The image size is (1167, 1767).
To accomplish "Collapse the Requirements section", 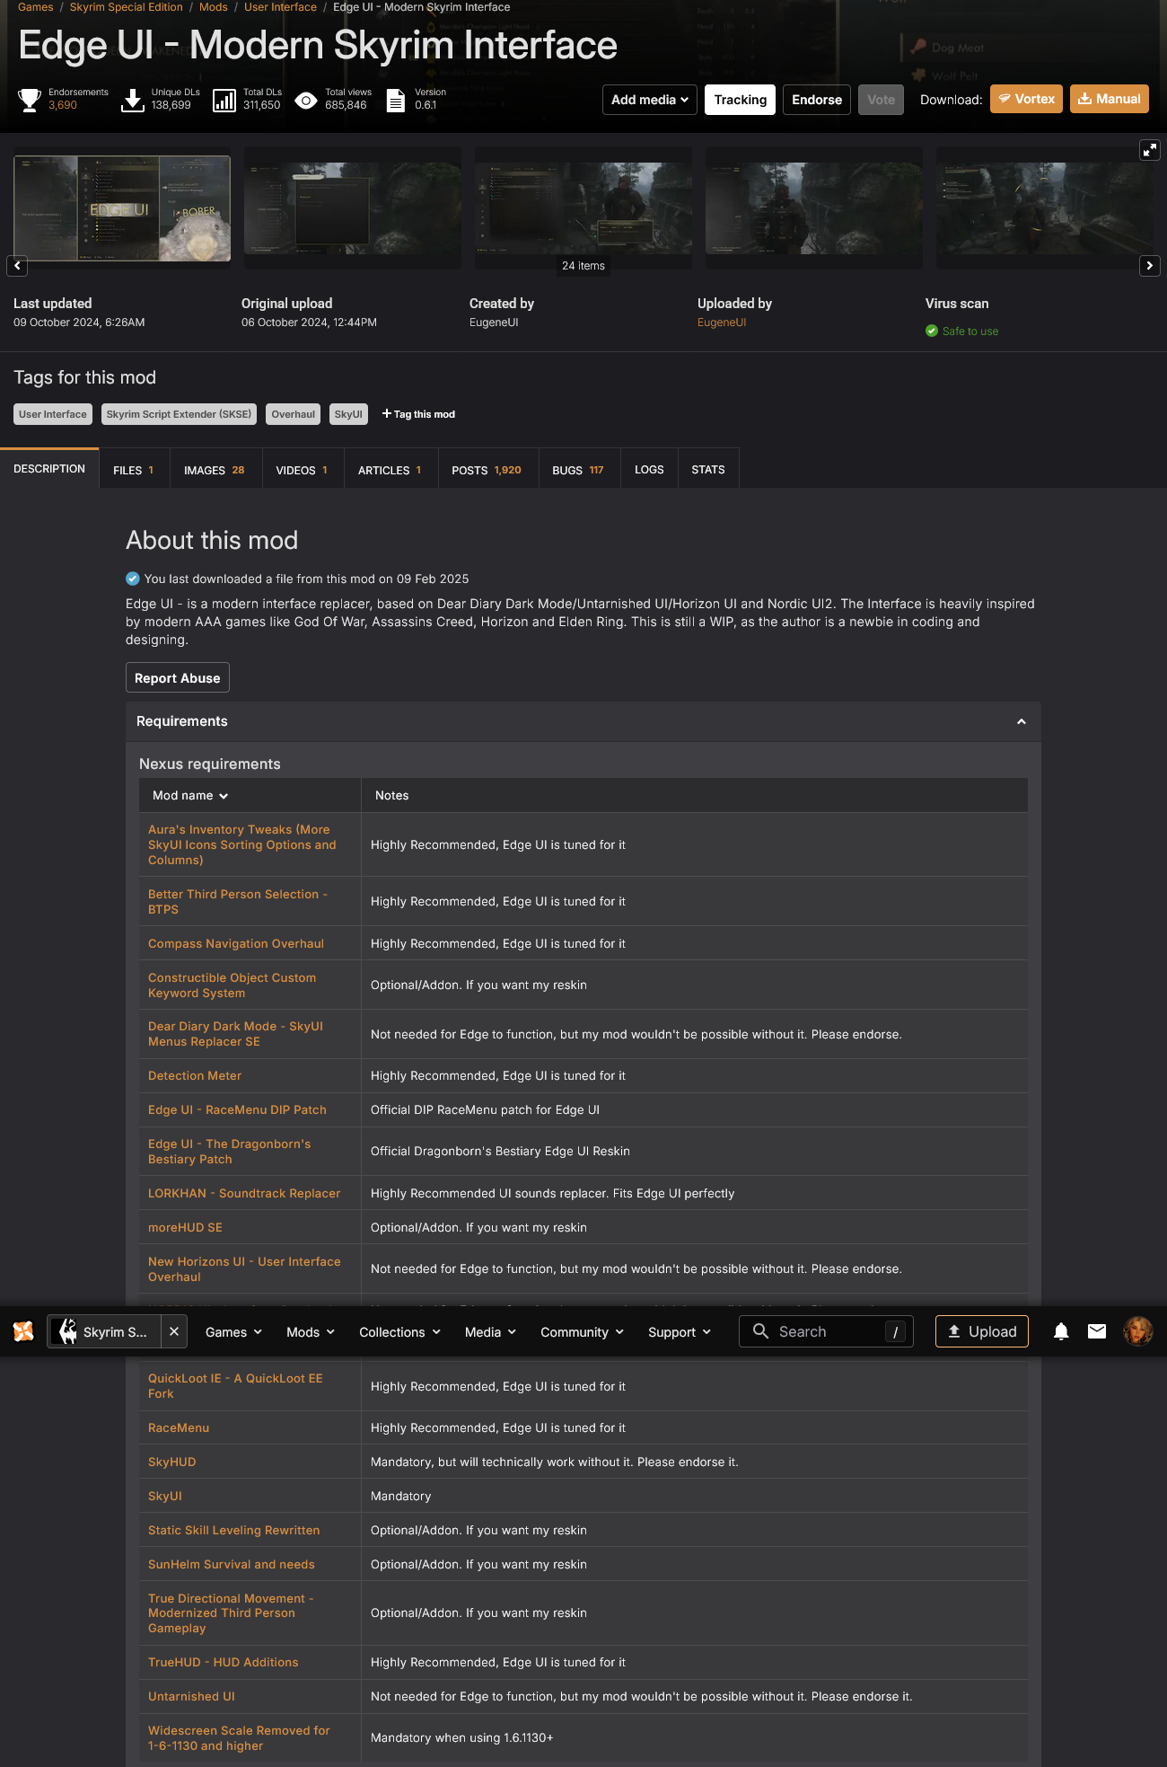I will (x=1022, y=721).
